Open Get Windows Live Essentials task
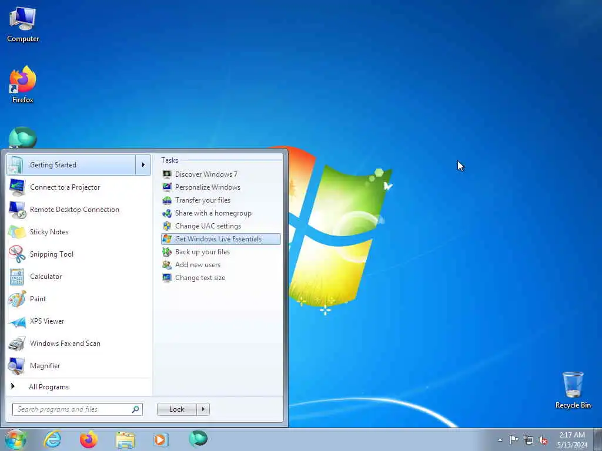The width and height of the screenshot is (602, 451). 221,239
